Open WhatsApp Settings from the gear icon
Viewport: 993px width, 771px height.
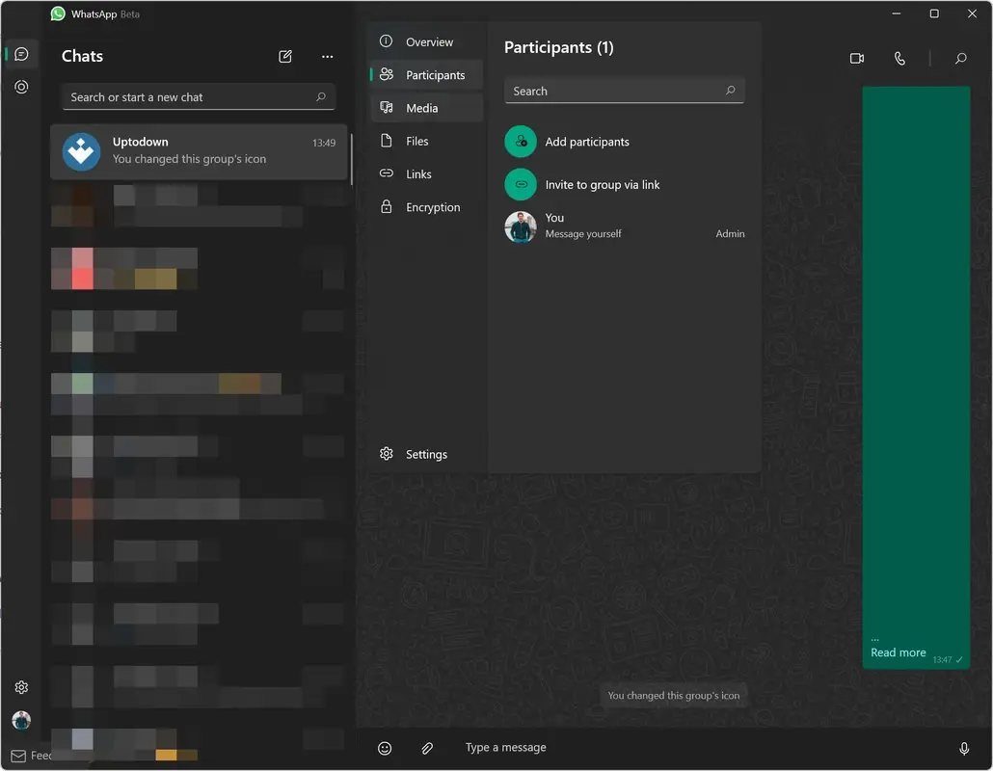click(x=21, y=686)
